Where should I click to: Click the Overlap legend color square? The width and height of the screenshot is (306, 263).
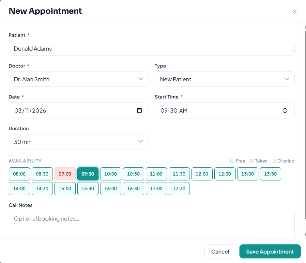(x=273, y=161)
